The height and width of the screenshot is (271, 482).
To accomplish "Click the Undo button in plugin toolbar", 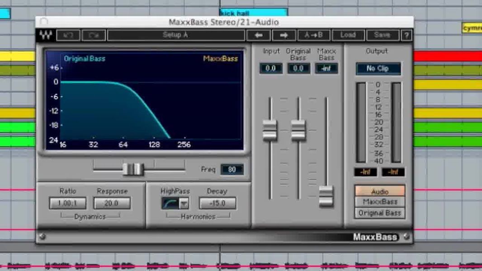I will pos(68,35).
